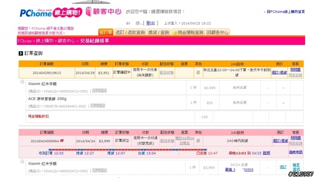This screenshot has width=316, height=178.
Task: Click order number 20140429019613
Action: pos(47,73)
